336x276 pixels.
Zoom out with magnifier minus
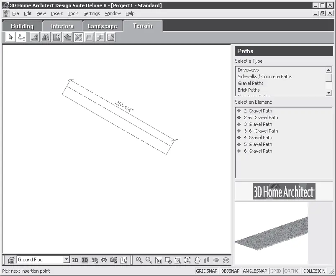click(x=149, y=260)
